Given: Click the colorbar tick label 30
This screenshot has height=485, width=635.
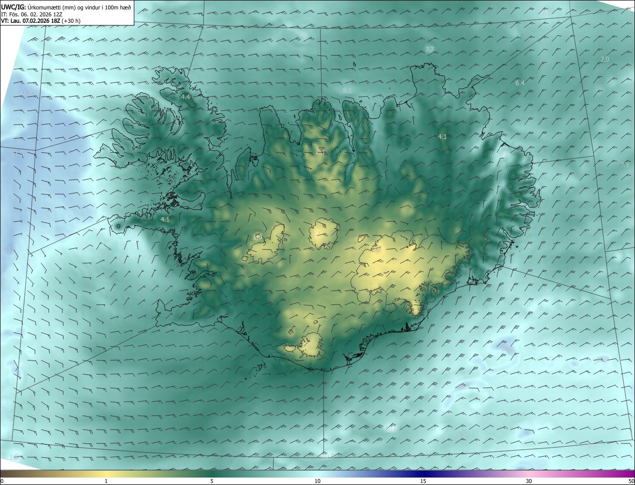Looking at the screenshot, I should [529, 482].
